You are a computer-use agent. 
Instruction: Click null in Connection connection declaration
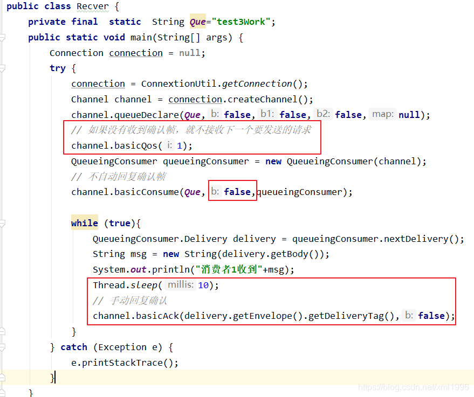click(189, 53)
